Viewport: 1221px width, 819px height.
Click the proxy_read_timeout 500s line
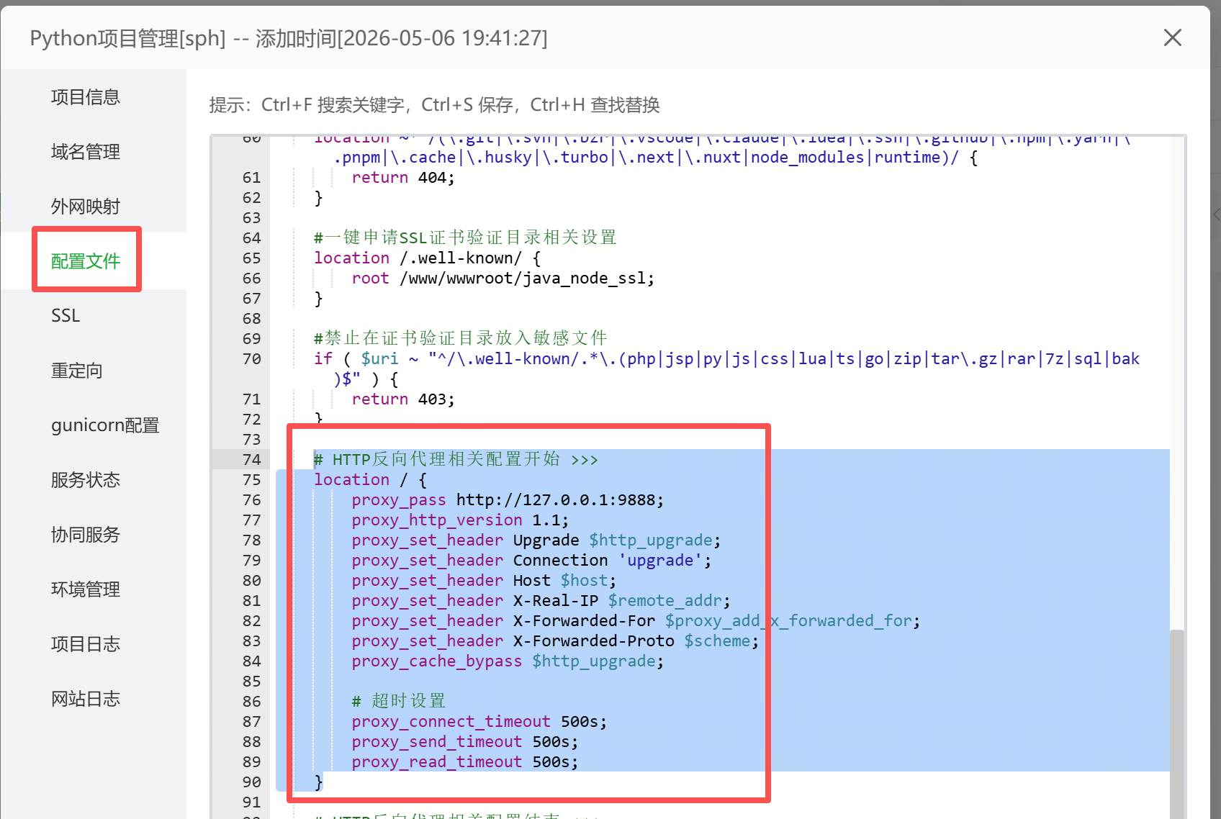465,761
